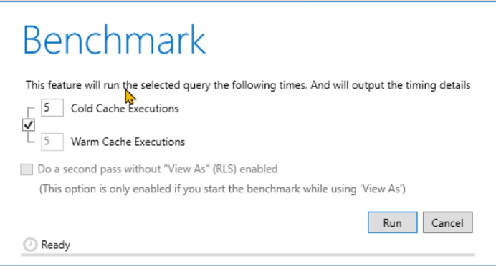
Task: Click the Warm Cache Executions label
Action: click(128, 142)
